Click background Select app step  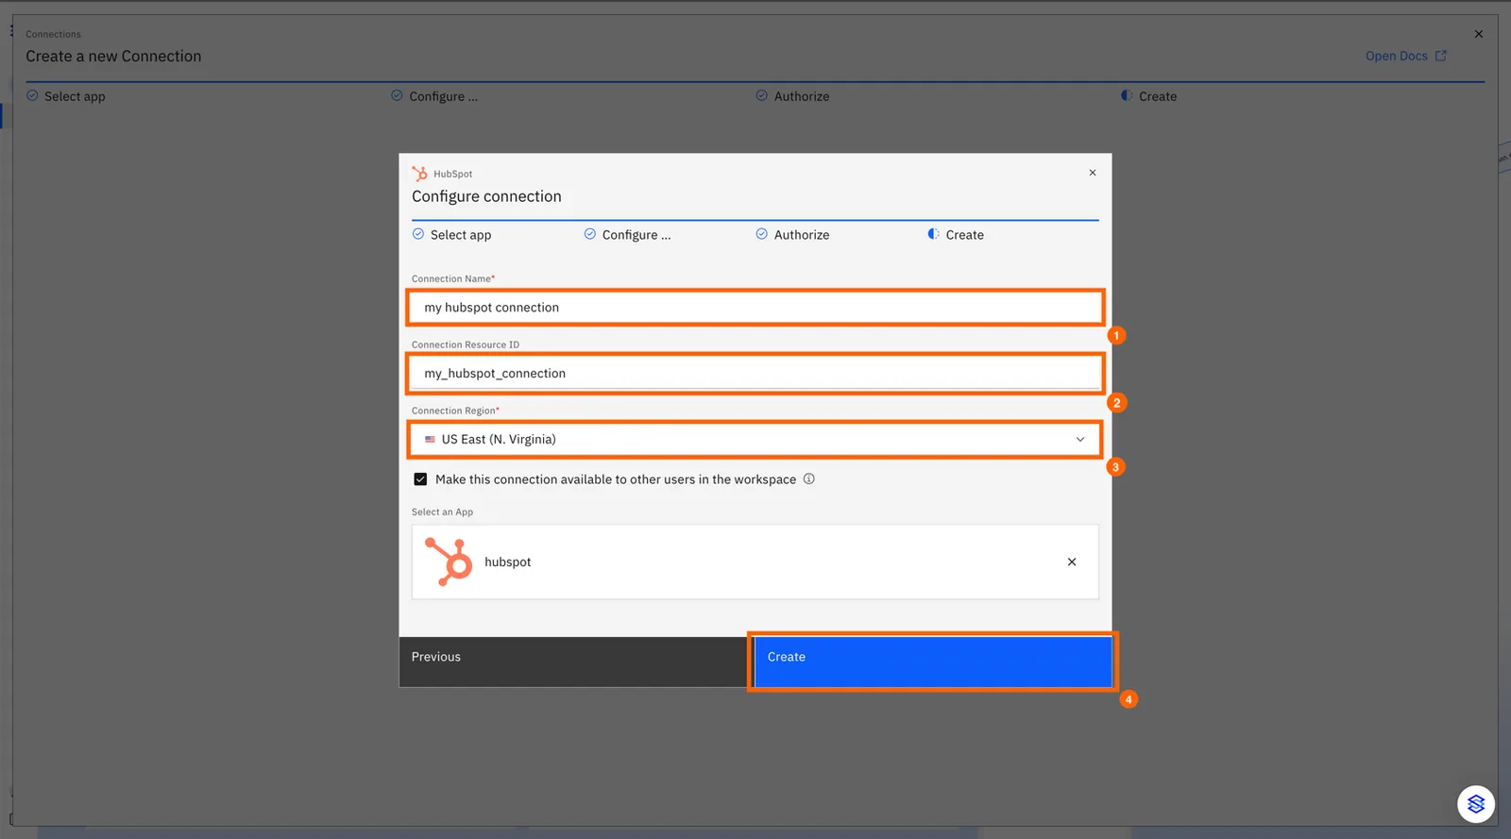pos(66,96)
